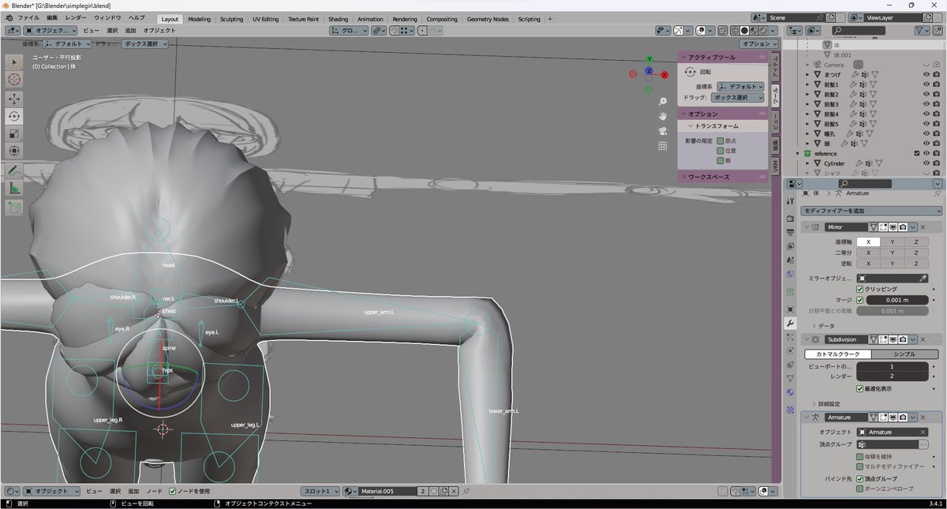Select the Select Box tool in the toolbar
Image resolution: width=947 pixels, height=509 pixels.
[14, 62]
